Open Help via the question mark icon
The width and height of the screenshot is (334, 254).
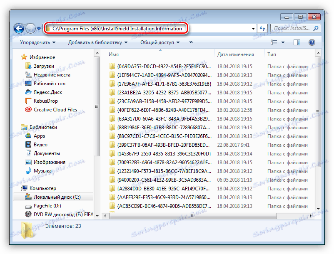(312, 42)
